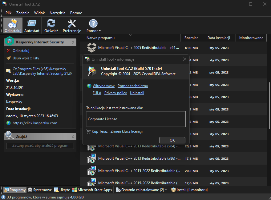The width and height of the screenshot is (271, 200).
Task: Click globe icon beside Witryna www
Action: click(89, 86)
